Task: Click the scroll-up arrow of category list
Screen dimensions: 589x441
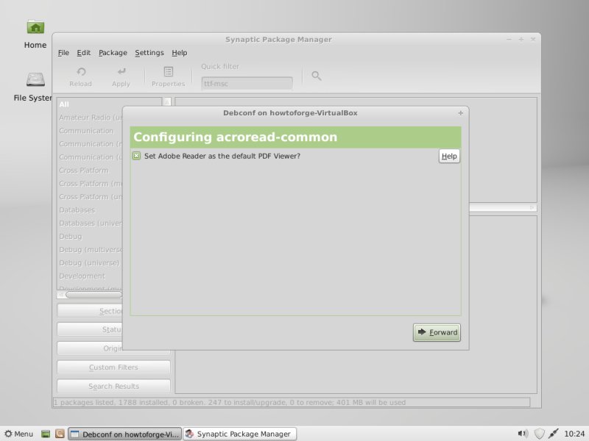Action: pos(167,101)
